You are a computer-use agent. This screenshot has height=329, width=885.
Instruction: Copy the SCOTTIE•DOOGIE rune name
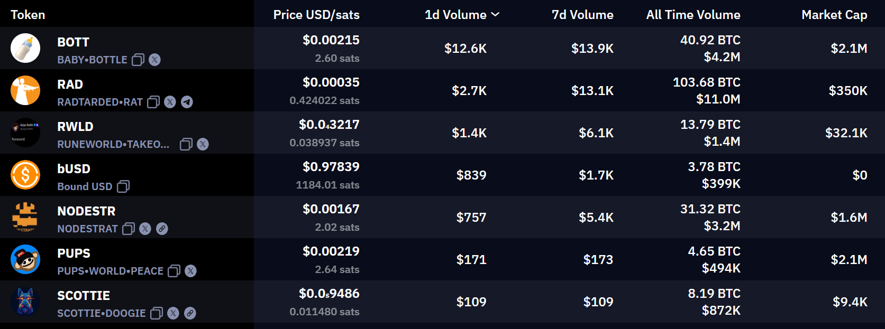point(157,313)
